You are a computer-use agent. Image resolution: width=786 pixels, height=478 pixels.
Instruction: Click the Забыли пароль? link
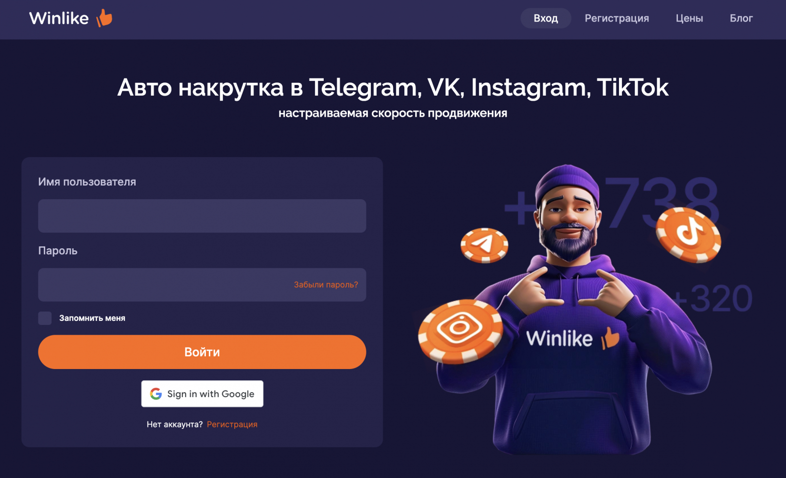point(326,285)
